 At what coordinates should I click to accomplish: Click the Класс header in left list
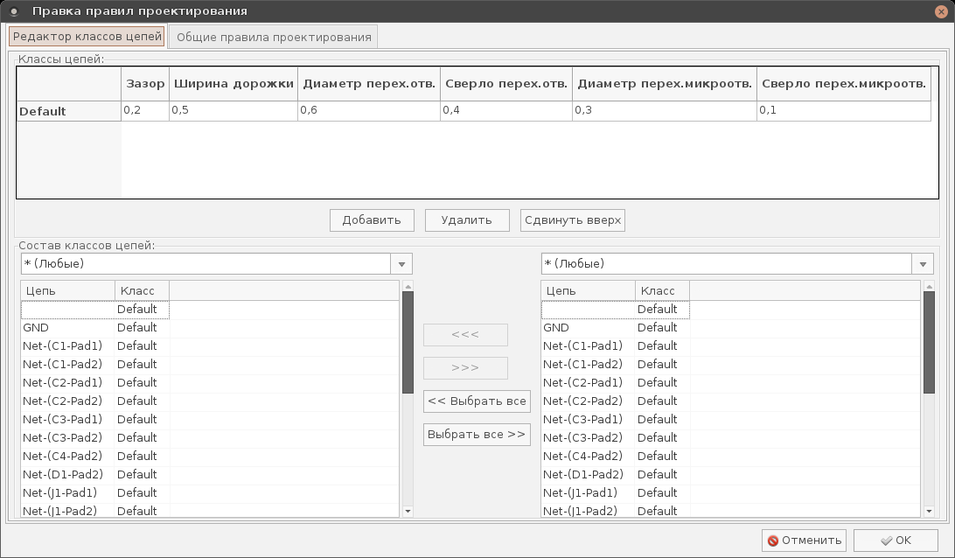tap(142, 290)
